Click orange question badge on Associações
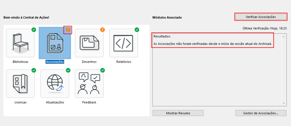 tap(68, 30)
